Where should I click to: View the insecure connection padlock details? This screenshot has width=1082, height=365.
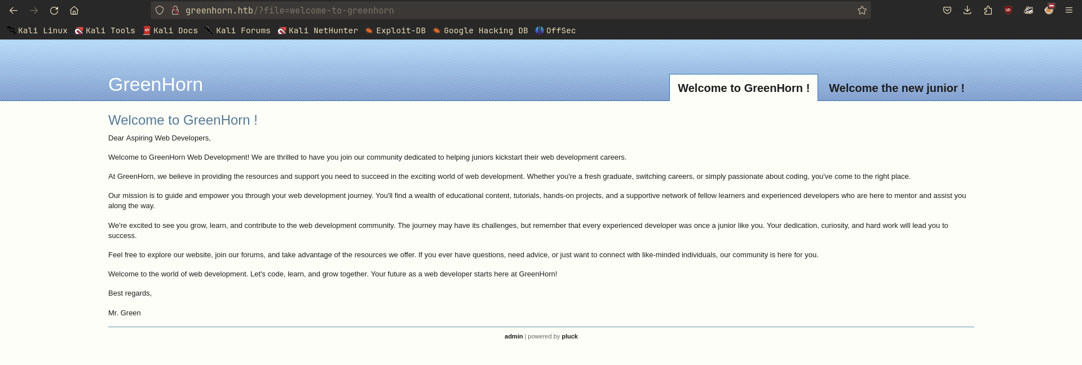(x=175, y=10)
